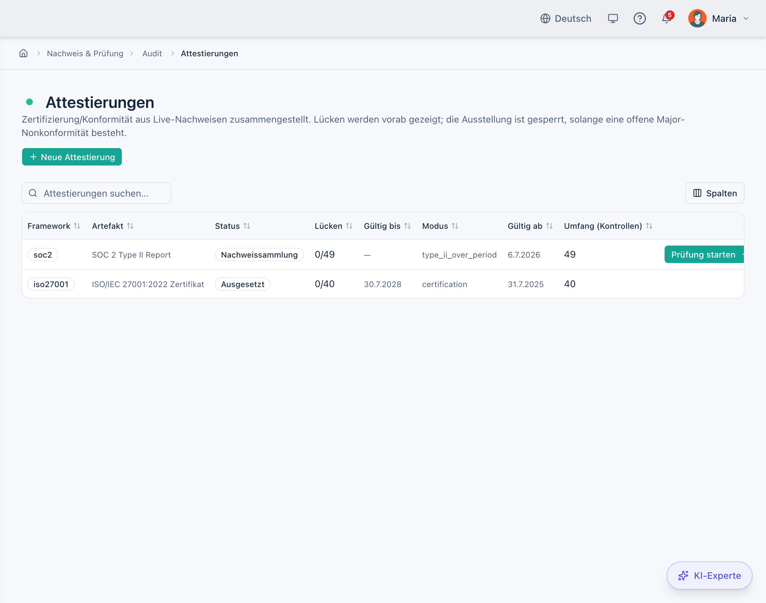This screenshot has width=766, height=603.
Task: Click the 31.7.2025 Gültig ab date
Action: 526,284
